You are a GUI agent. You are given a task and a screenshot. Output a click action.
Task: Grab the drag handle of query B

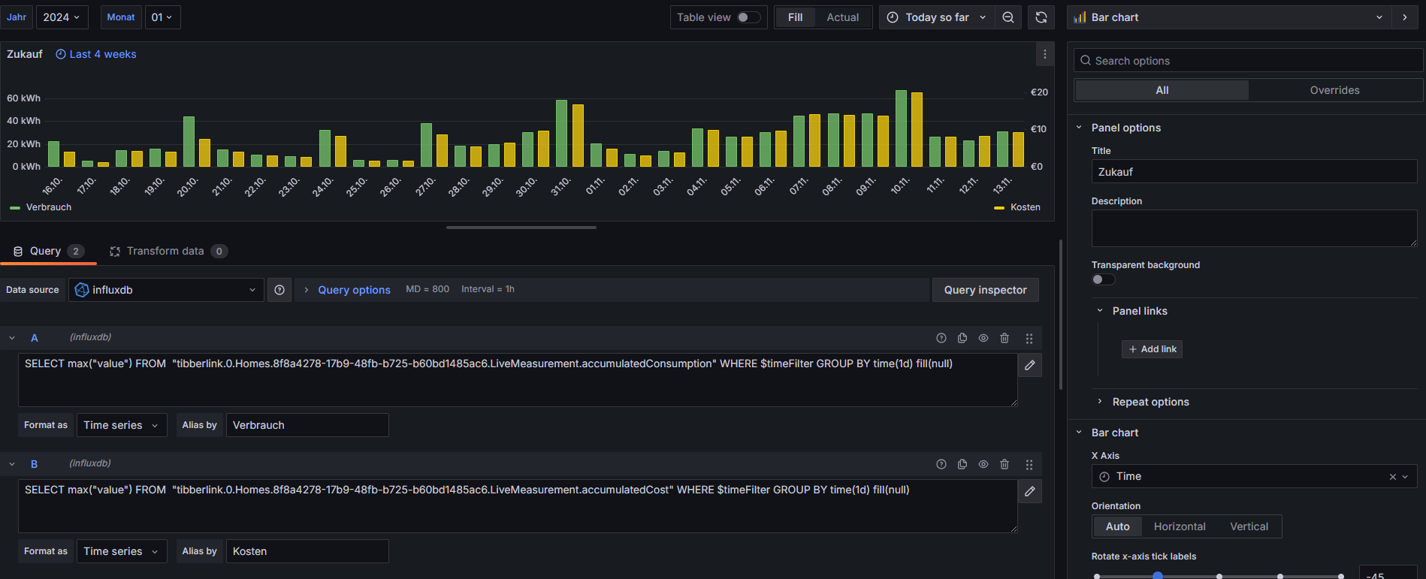(x=1029, y=465)
